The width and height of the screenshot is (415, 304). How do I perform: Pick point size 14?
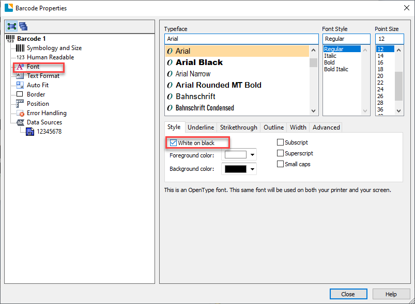tap(380, 56)
